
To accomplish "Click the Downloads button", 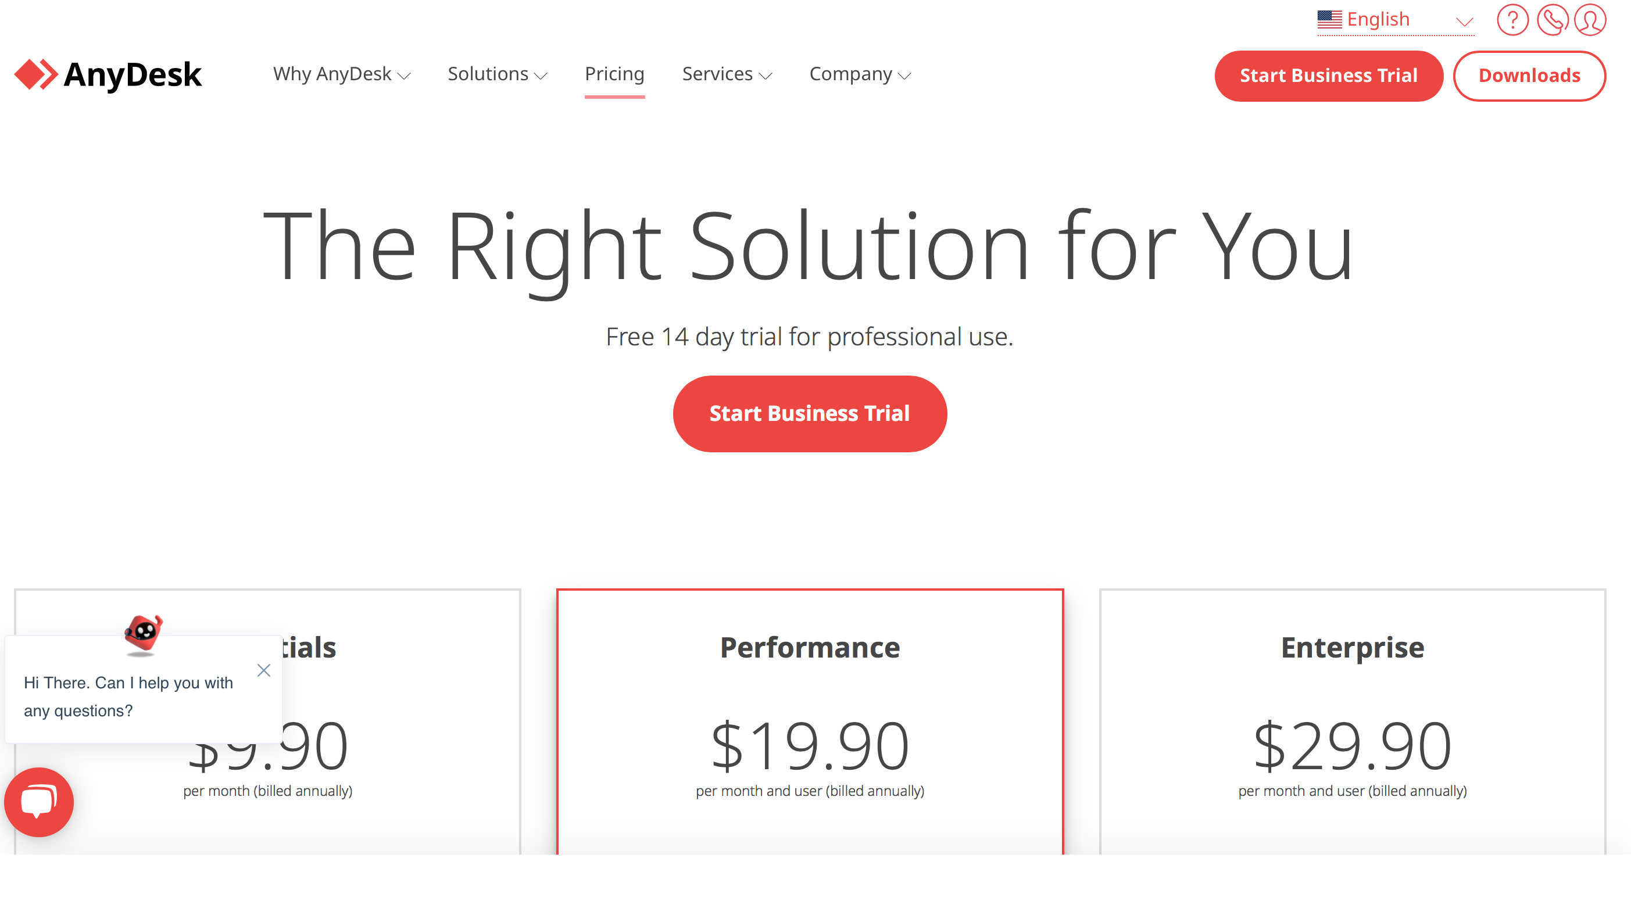I will pos(1529,75).
